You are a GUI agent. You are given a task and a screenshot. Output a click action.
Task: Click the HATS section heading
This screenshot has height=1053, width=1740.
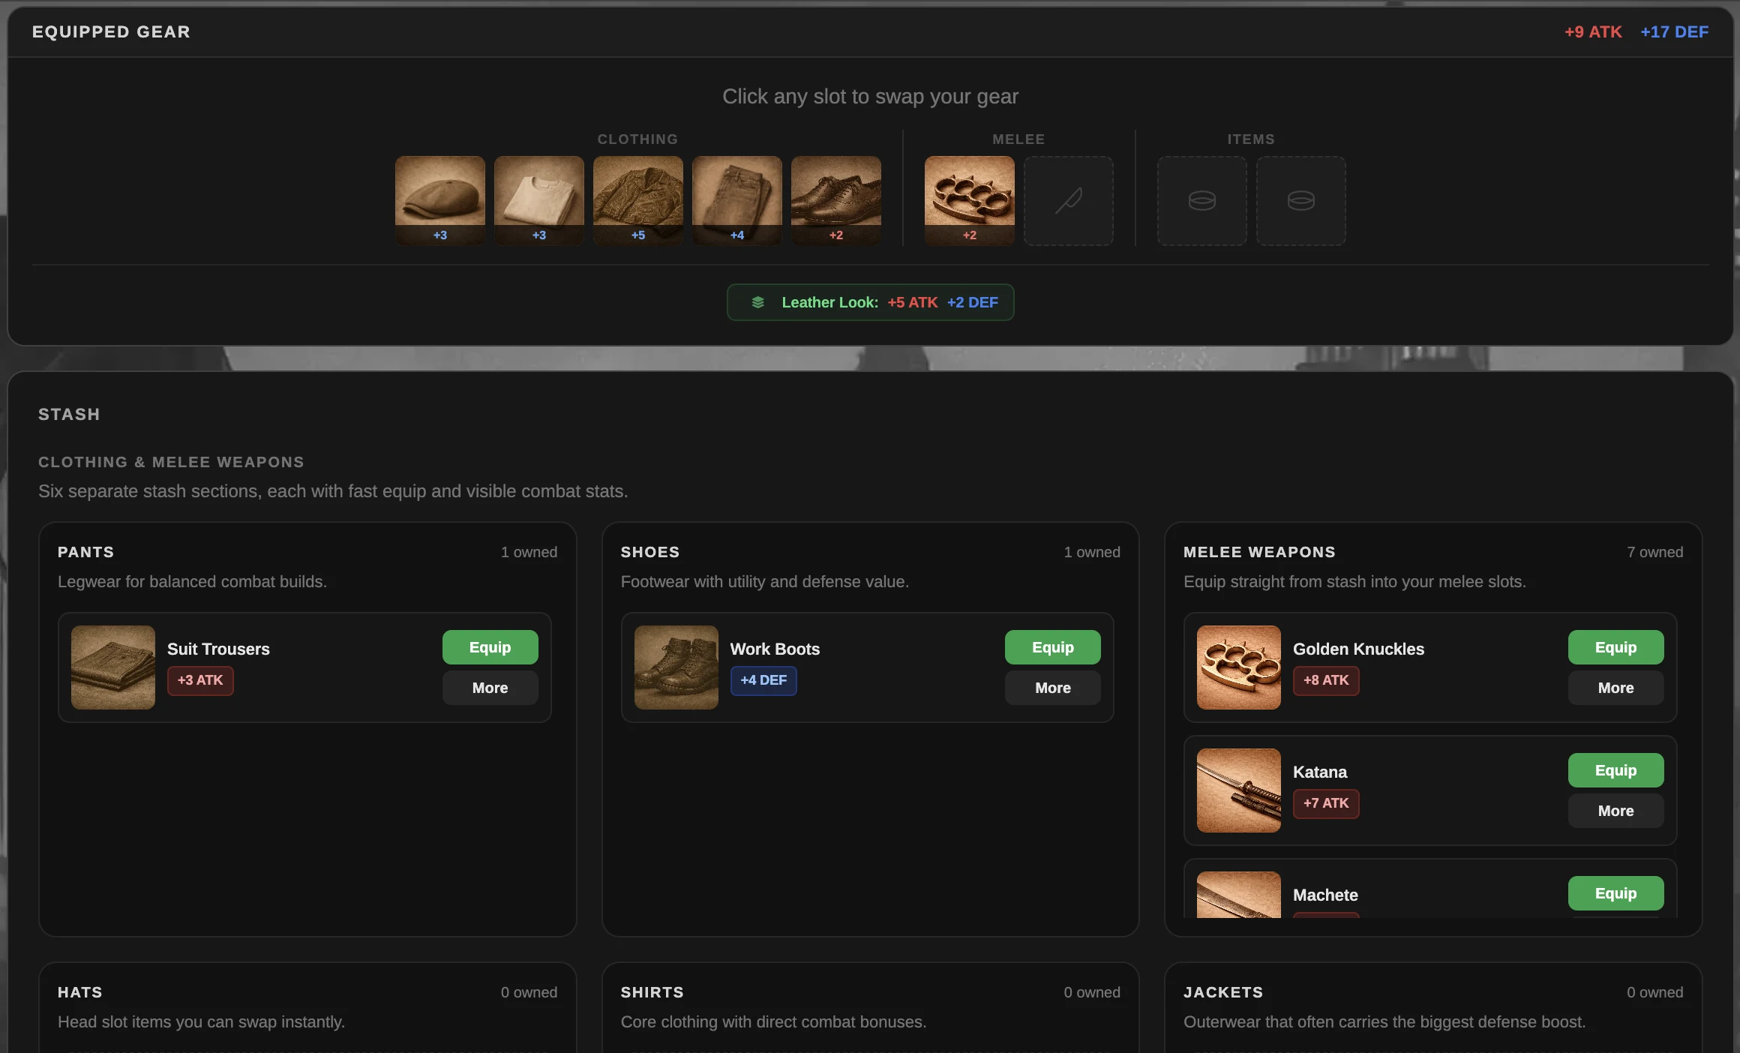click(x=79, y=992)
